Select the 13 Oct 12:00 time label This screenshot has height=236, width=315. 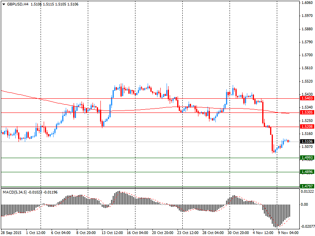point(112,233)
